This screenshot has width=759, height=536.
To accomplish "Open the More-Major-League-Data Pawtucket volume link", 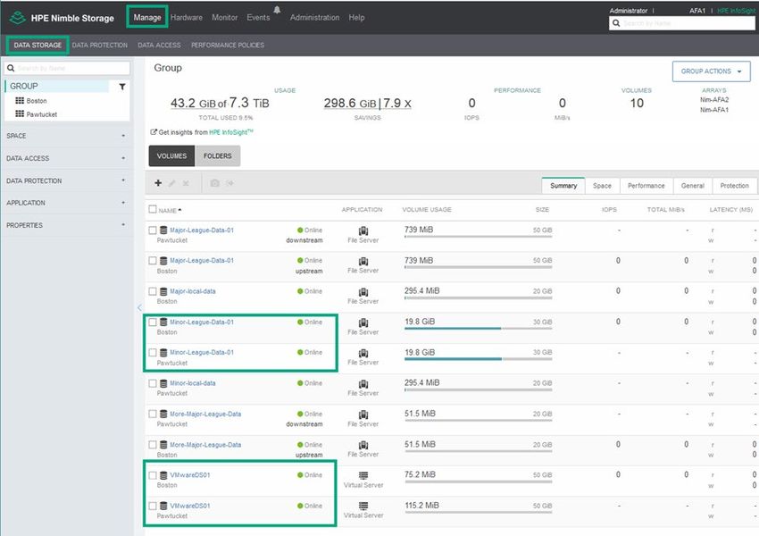I will pos(205,415).
